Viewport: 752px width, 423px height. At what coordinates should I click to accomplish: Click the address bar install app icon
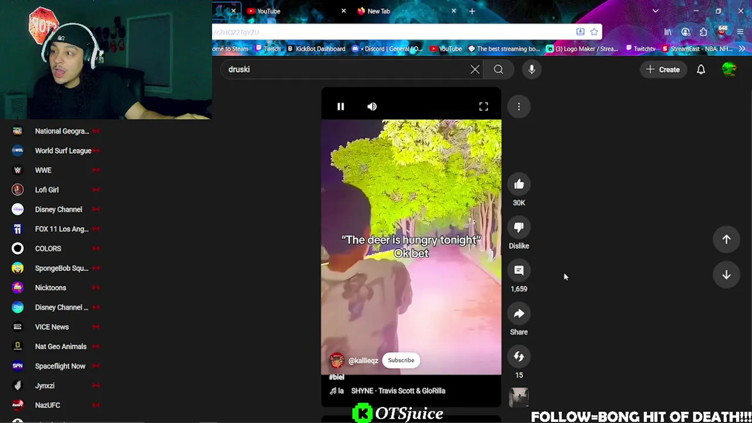pos(580,32)
